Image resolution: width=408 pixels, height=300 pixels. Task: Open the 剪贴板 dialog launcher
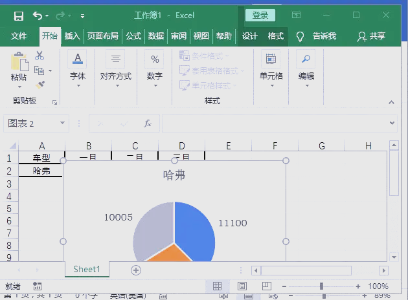(x=54, y=102)
